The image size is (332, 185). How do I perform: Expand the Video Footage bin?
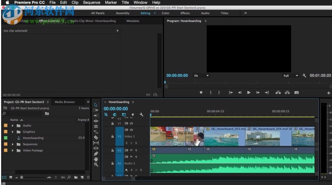click(13, 150)
